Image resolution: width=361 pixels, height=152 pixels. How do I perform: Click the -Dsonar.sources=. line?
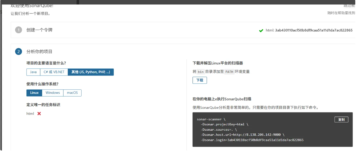coord(219,130)
